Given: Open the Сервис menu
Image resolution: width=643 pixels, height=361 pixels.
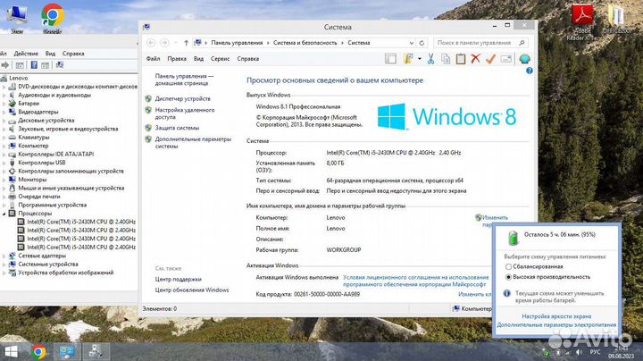Looking at the screenshot, I should (221, 59).
